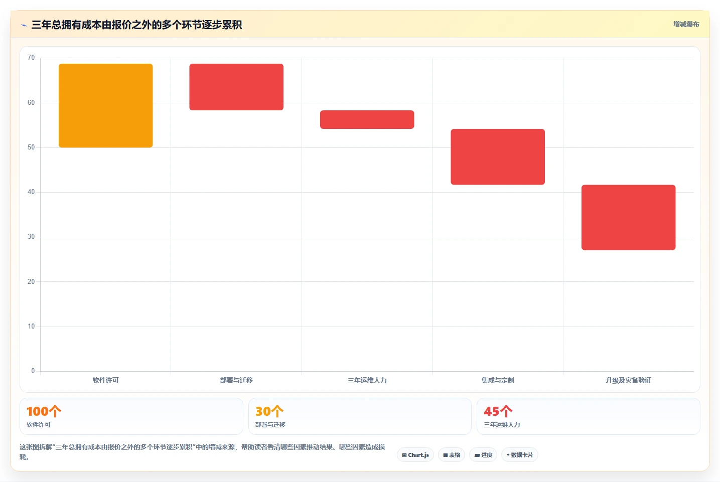Click the y-axis value 70
The image size is (720, 482).
click(x=31, y=58)
